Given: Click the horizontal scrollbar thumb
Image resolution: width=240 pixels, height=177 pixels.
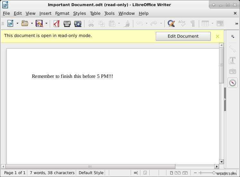Looking at the screenshot, I should click(x=90, y=166).
